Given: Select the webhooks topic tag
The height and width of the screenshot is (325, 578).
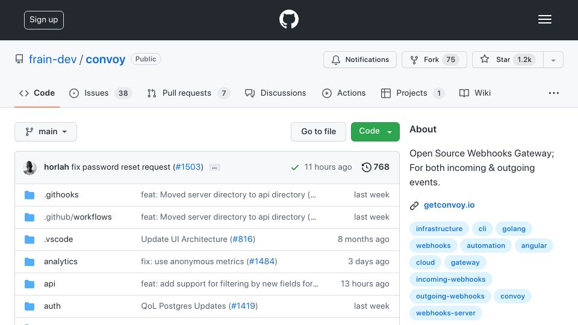Looking at the screenshot, I should point(433,246).
